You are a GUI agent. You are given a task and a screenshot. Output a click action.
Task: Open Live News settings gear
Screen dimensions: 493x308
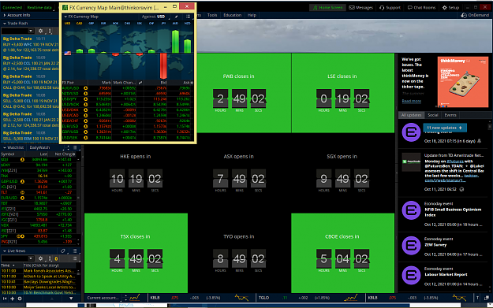(40, 258)
